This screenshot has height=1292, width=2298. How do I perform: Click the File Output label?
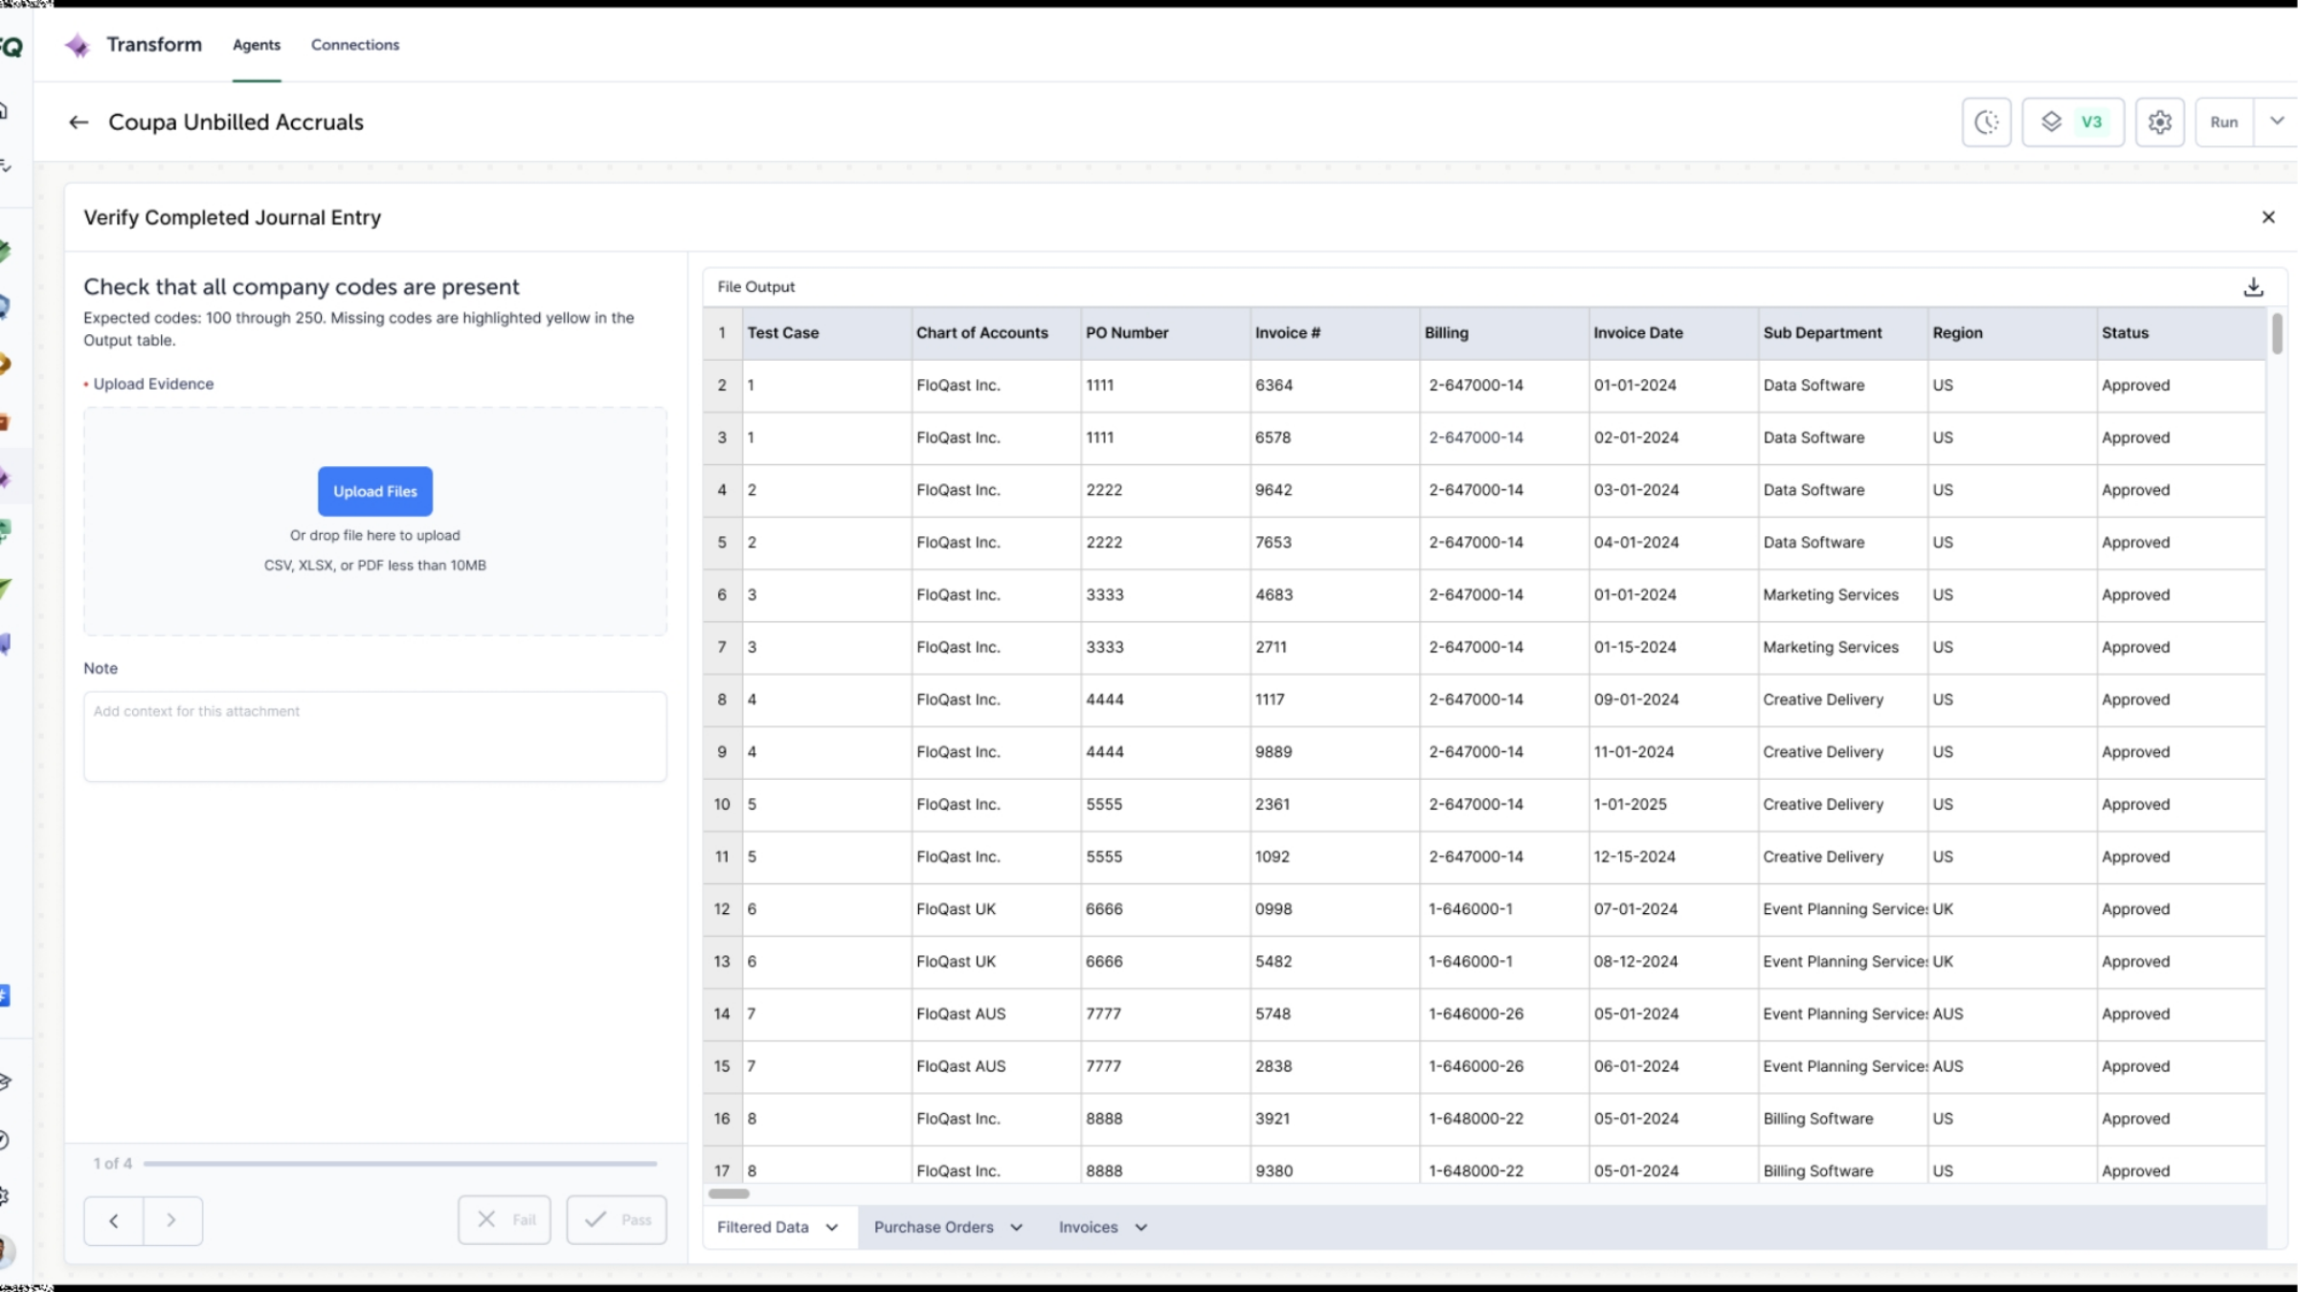pos(756,287)
